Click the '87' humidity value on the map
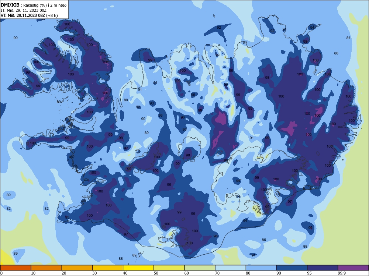The height and width of the screenshot is (276, 369). 245,43
